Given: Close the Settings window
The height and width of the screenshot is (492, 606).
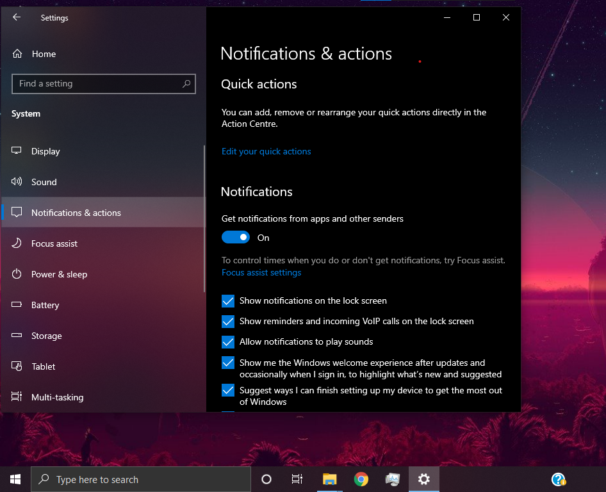Looking at the screenshot, I should point(506,17).
